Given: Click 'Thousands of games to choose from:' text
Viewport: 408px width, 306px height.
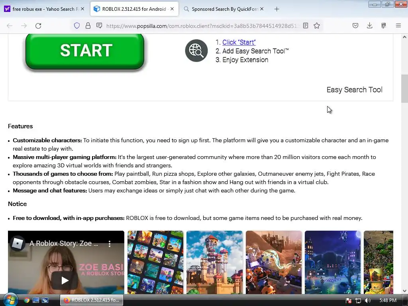Looking at the screenshot, I should (x=63, y=174).
